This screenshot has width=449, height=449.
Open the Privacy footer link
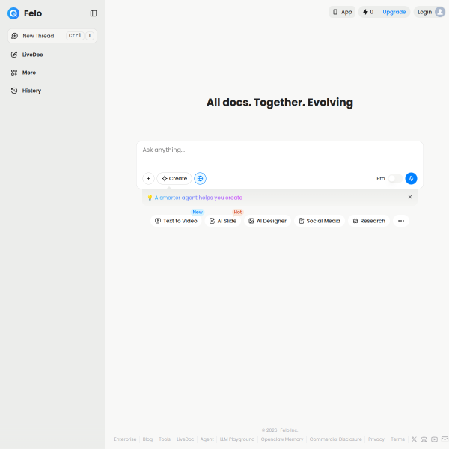click(376, 439)
